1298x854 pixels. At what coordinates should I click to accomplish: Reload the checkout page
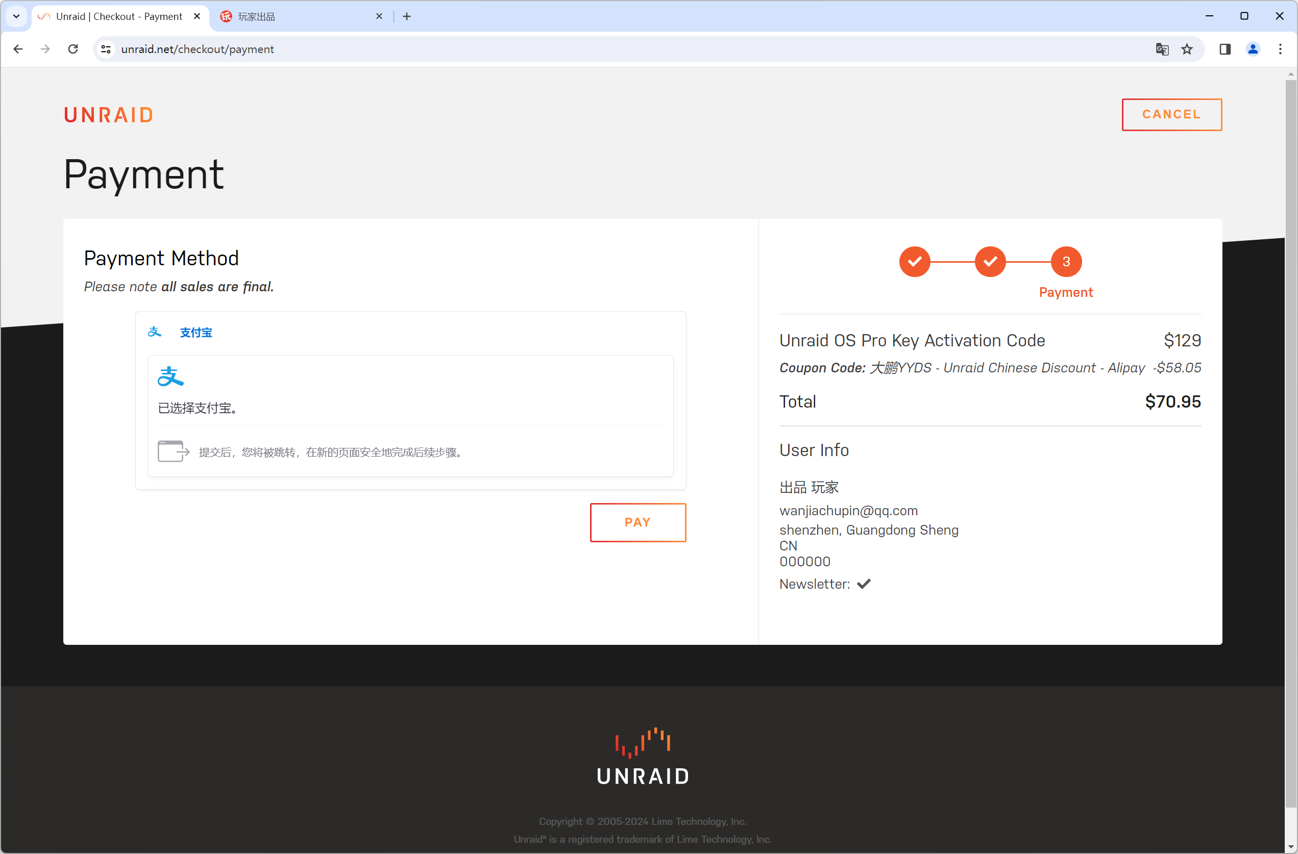pos(73,49)
